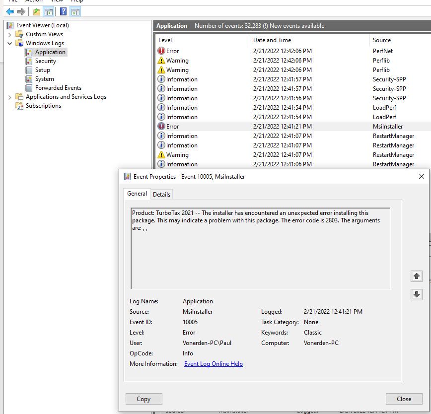This screenshot has width=431, height=414.
Task: Switch to Details tab in Event Properties
Action: coord(162,195)
